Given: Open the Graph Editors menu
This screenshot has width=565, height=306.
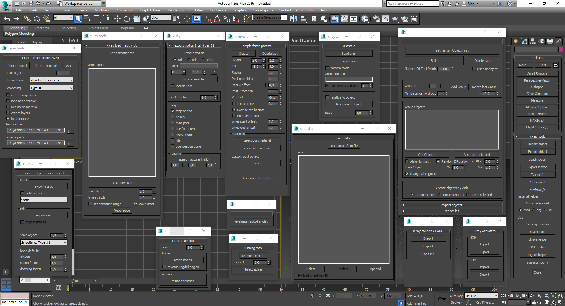Looking at the screenshot, I should pyautogui.click(x=150, y=10).
